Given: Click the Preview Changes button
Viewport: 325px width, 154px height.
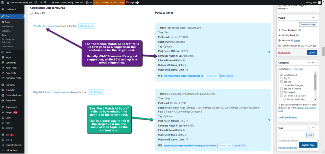Looking at the screenshot, I should click(x=308, y=24).
